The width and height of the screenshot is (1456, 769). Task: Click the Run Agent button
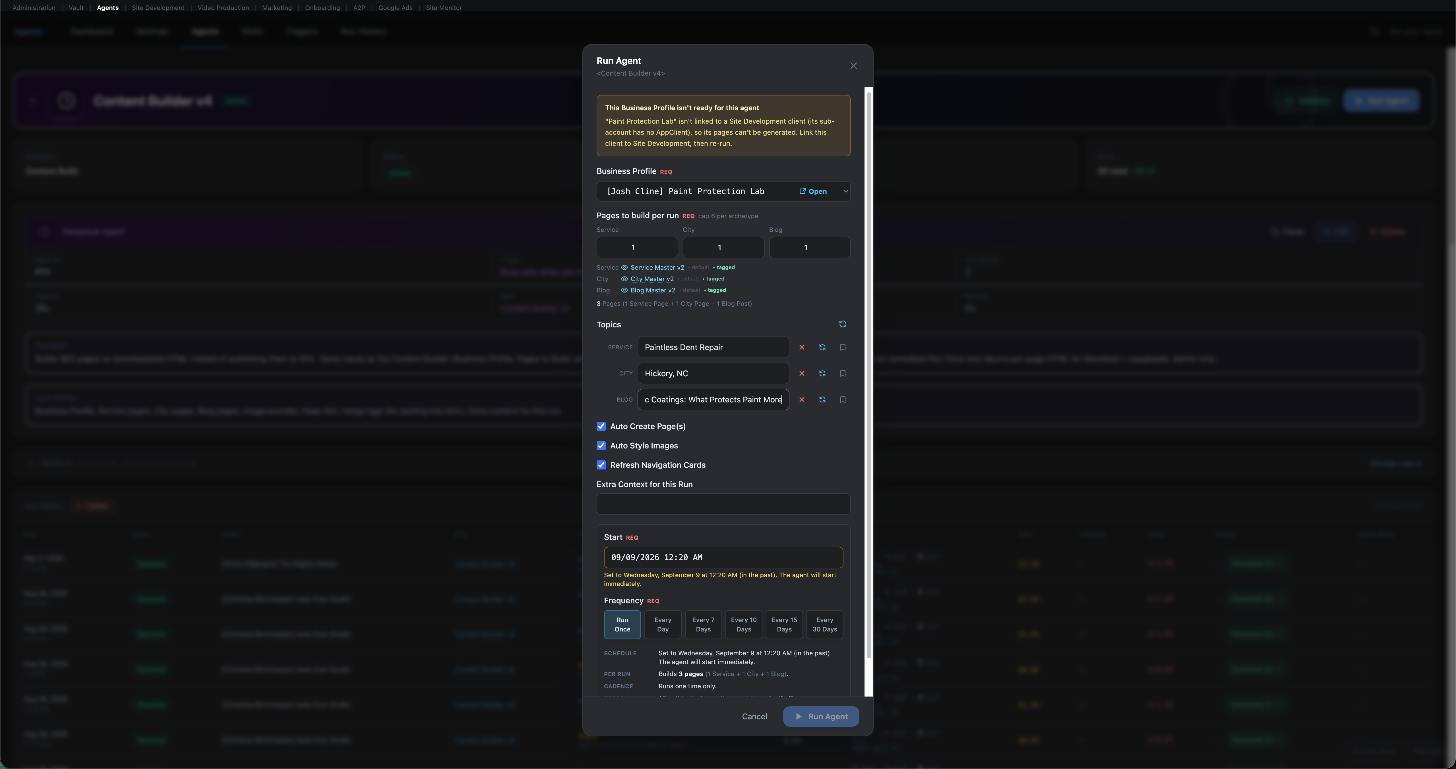tap(821, 716)
